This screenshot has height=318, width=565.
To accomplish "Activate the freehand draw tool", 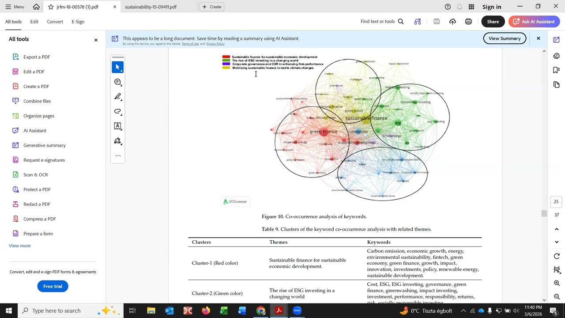I will pyautogui.click(x=118, y=111).
